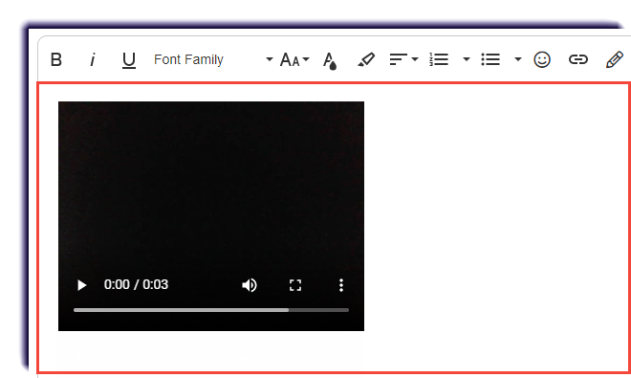This screenshot has height=378, width=631.
Task: Open the video more options menu
Action: [x=341, y=285]
